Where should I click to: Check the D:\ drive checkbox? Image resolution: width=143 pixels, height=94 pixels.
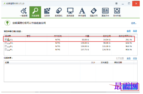click(6, 43)
